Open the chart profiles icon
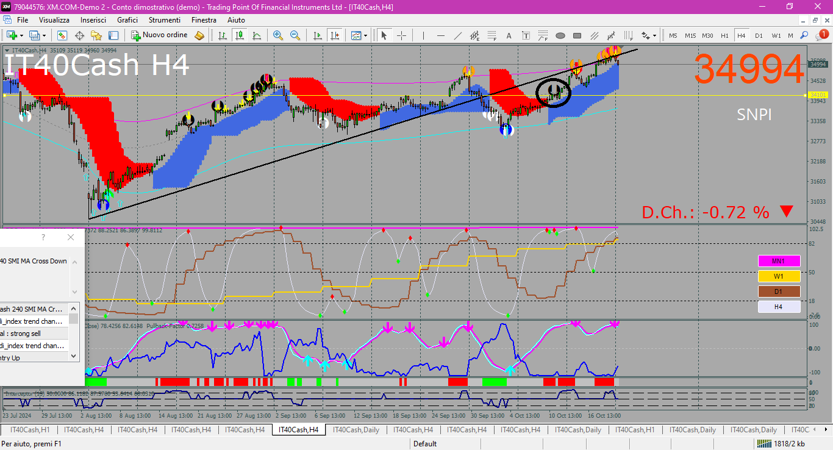 35,35
